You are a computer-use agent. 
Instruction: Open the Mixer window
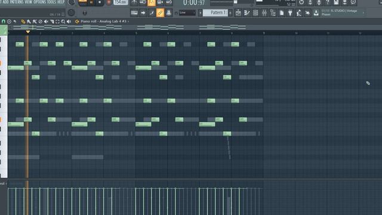264,13
